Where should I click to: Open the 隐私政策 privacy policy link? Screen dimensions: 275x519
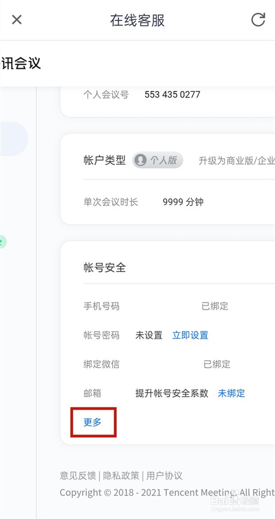pyautogui.click(x=121, y=476)
